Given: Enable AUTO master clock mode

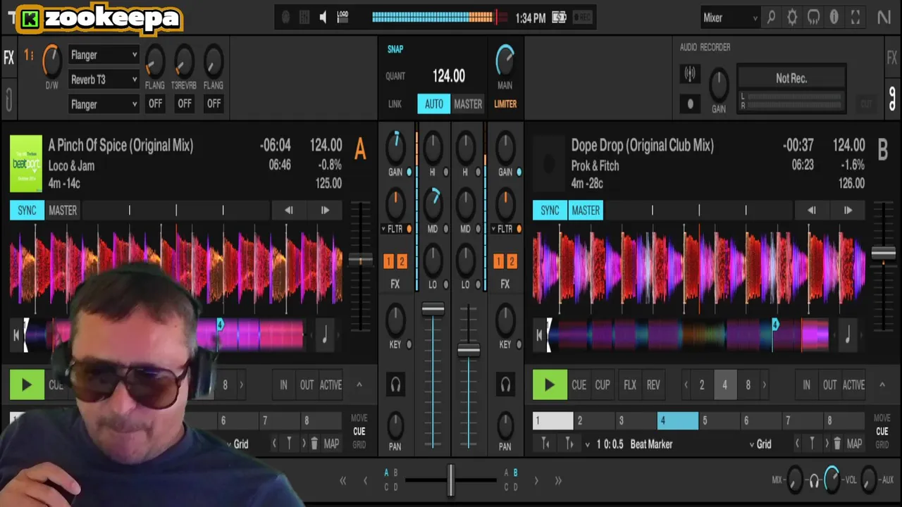Looking at the screenshot, I should pos(433,104).
